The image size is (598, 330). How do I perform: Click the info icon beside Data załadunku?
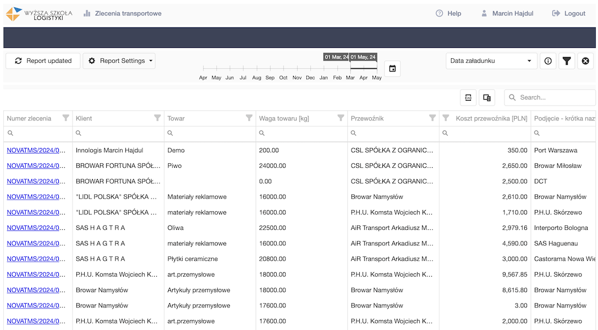(x=548, y=61)
